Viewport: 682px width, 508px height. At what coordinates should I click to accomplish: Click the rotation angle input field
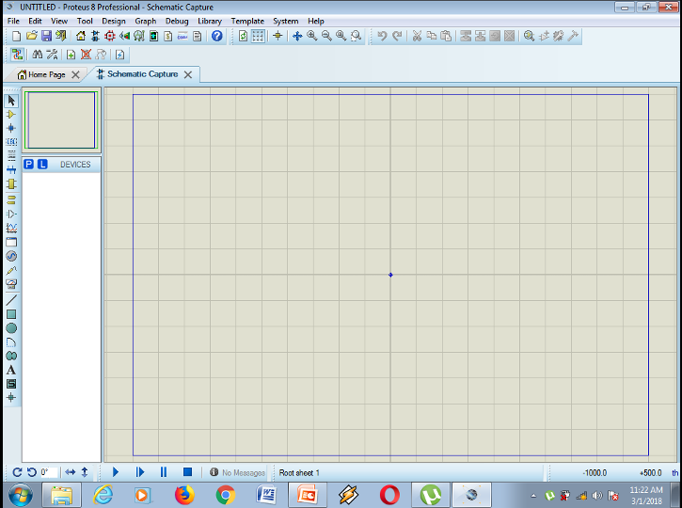point(49,472)
